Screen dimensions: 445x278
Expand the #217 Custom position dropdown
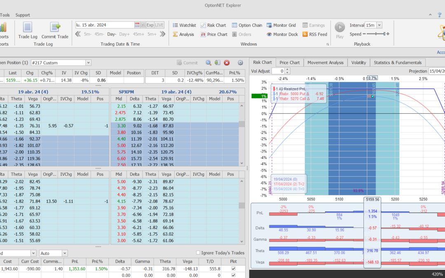coord(88,63)
